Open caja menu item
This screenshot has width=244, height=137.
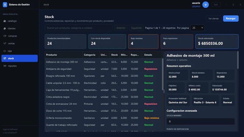(20, 51)
